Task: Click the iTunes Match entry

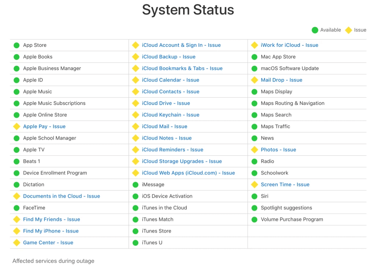Action: point(157,219)
